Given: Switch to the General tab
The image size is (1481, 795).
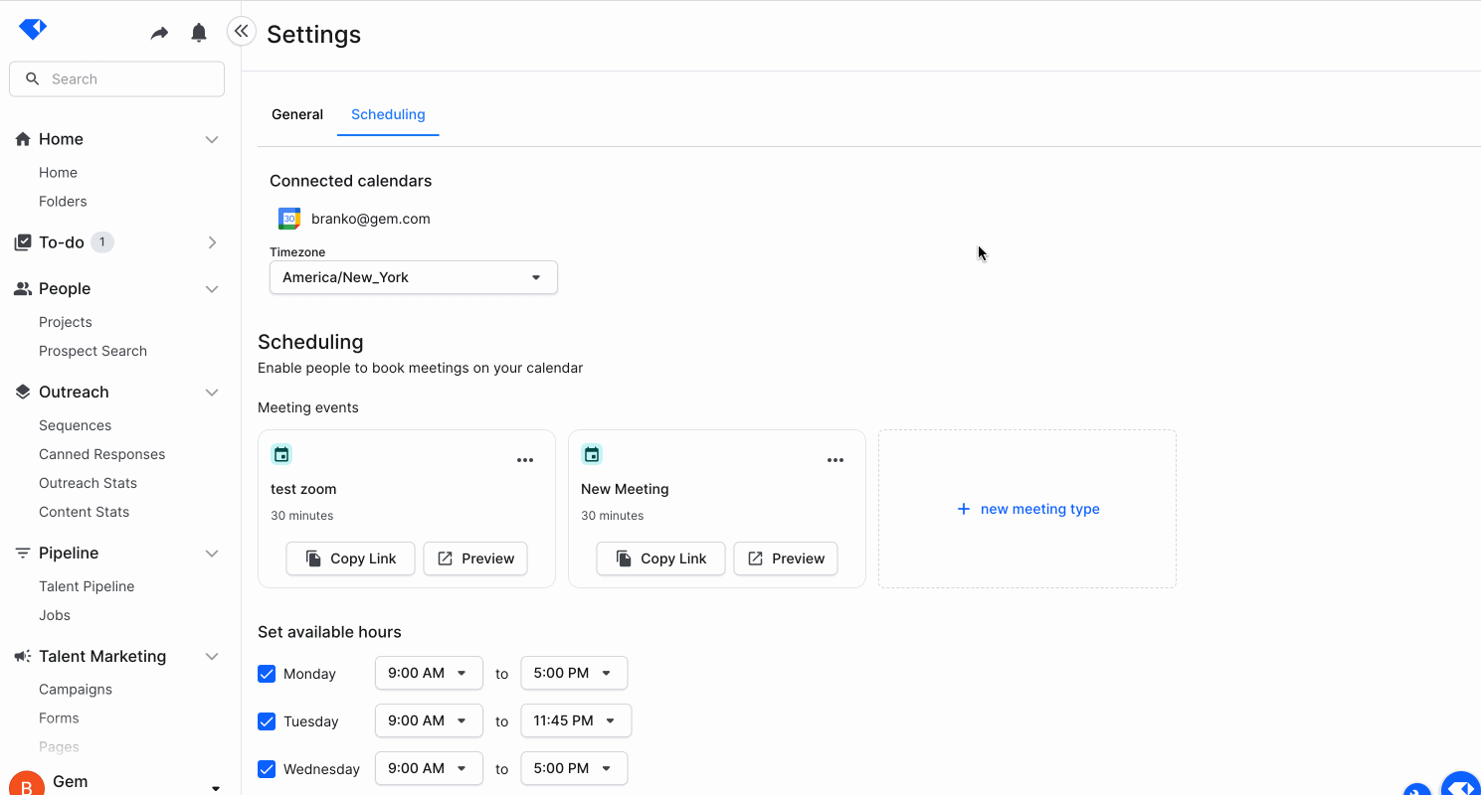Looking at the screenshot, I should (x=297, y=114).
